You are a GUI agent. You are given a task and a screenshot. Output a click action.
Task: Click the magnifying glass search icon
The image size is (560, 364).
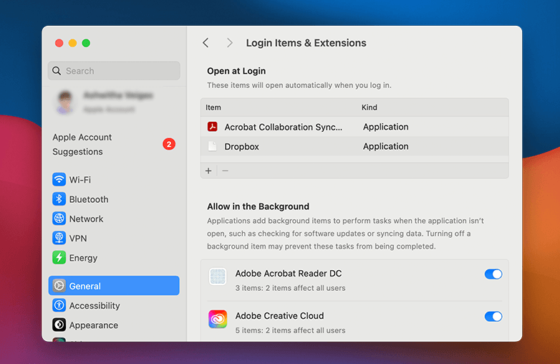[x=57, y=71]
